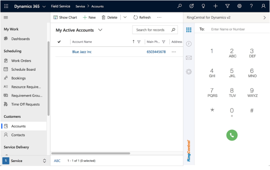
Task: Click the horizontal scrollbar under the grid
Action: pos(91,153)
